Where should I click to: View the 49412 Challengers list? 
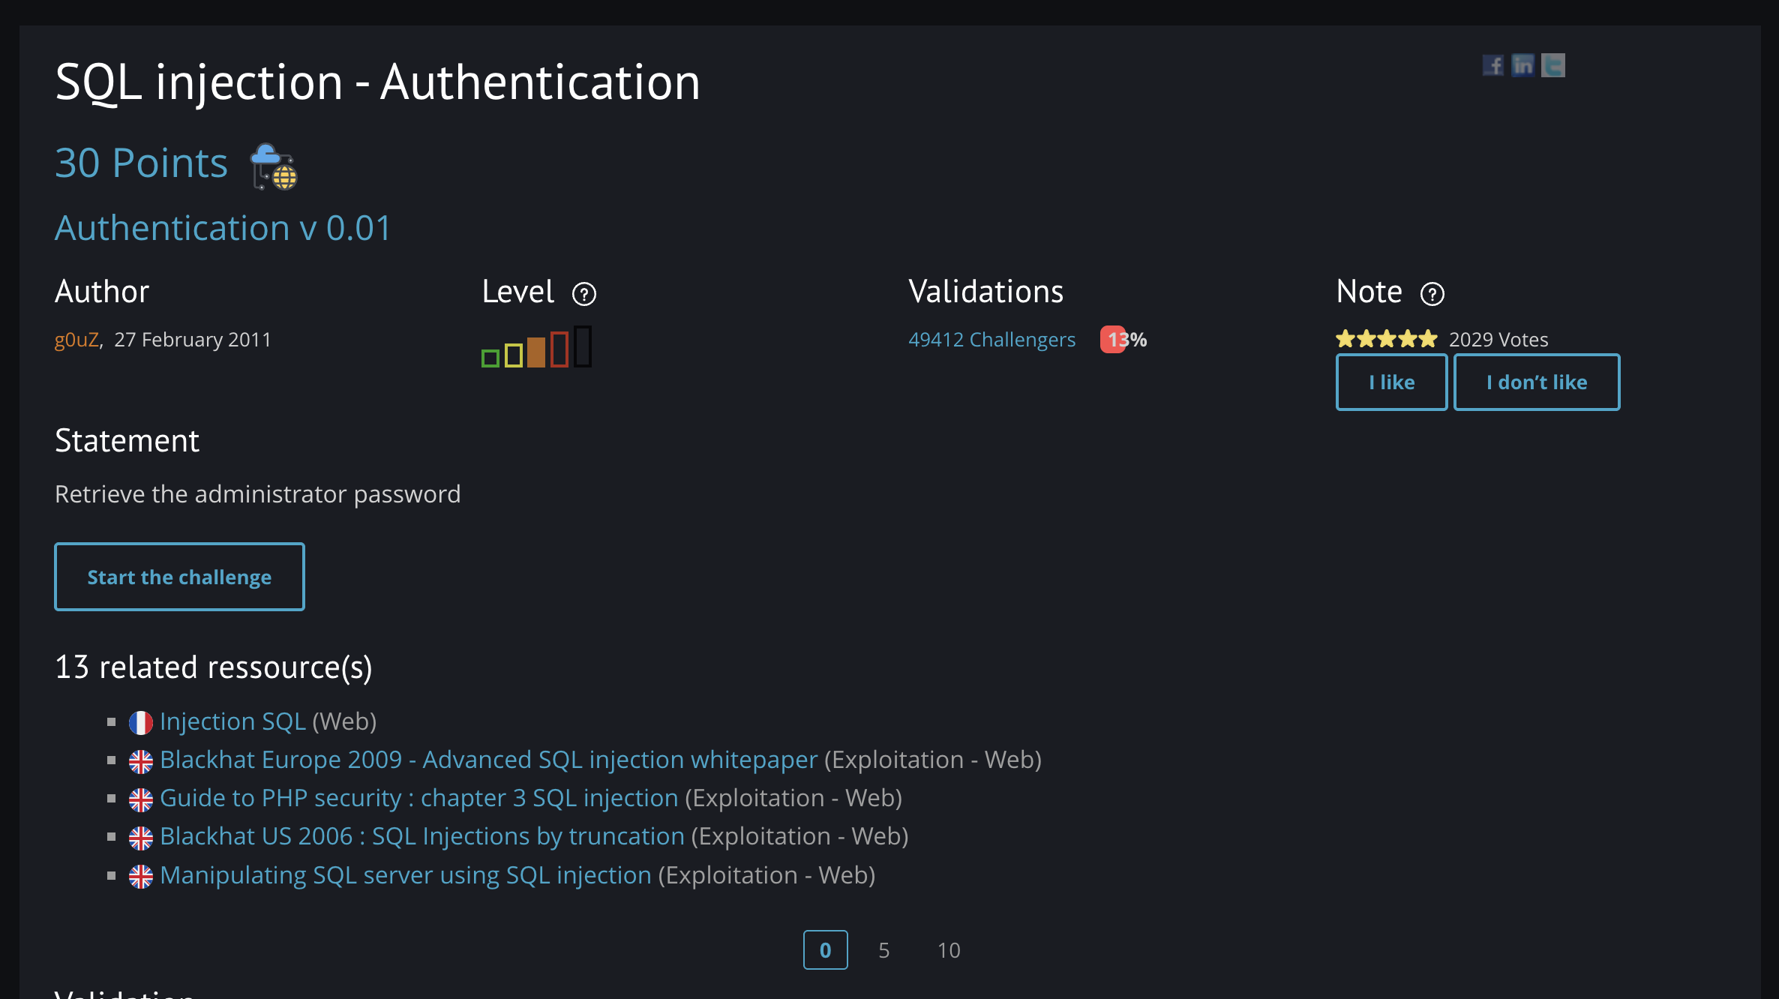click(x=991, y=340)
